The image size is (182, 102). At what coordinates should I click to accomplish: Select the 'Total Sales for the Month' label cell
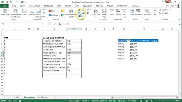54,41
